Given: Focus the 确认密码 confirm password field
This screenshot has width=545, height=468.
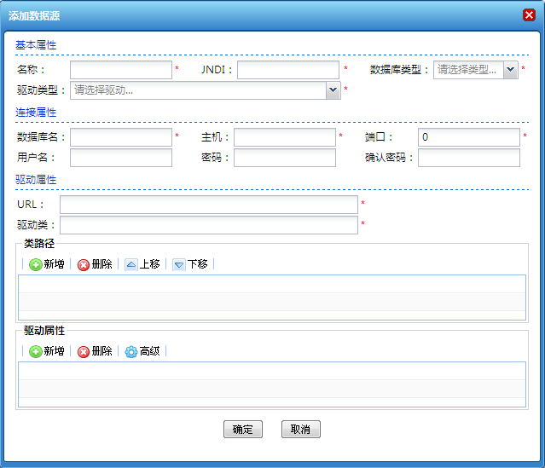Looking at the screenshot, I should [469, 158].
